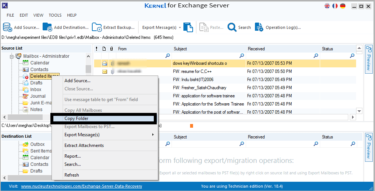Switch language to French flag
Viewport: 375px width, 191px height.
click(335, 6)
